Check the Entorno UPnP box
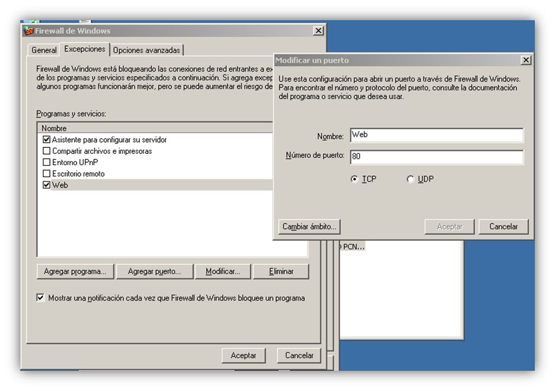The image size is (555, 391). [x=46, y=162]
